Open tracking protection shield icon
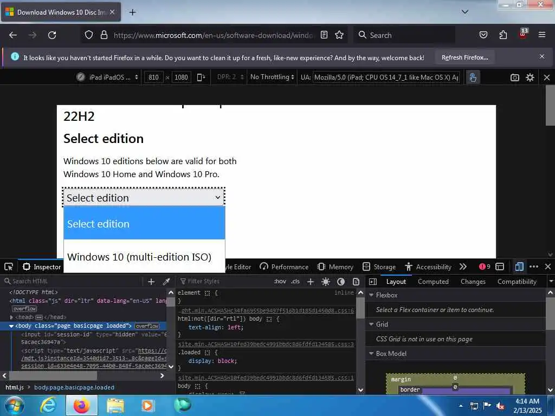555x416 pixels. 89,35
